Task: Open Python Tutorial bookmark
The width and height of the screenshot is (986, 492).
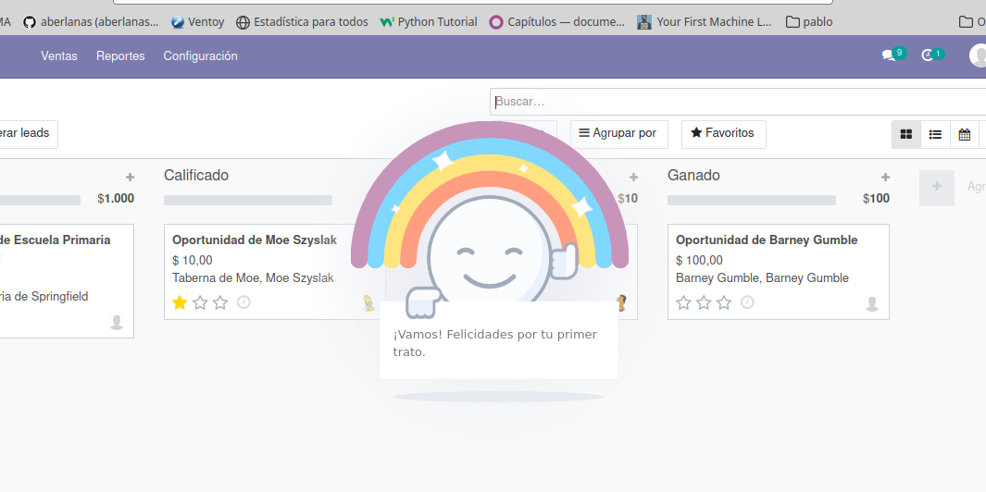Action: (x=429, y=22)
